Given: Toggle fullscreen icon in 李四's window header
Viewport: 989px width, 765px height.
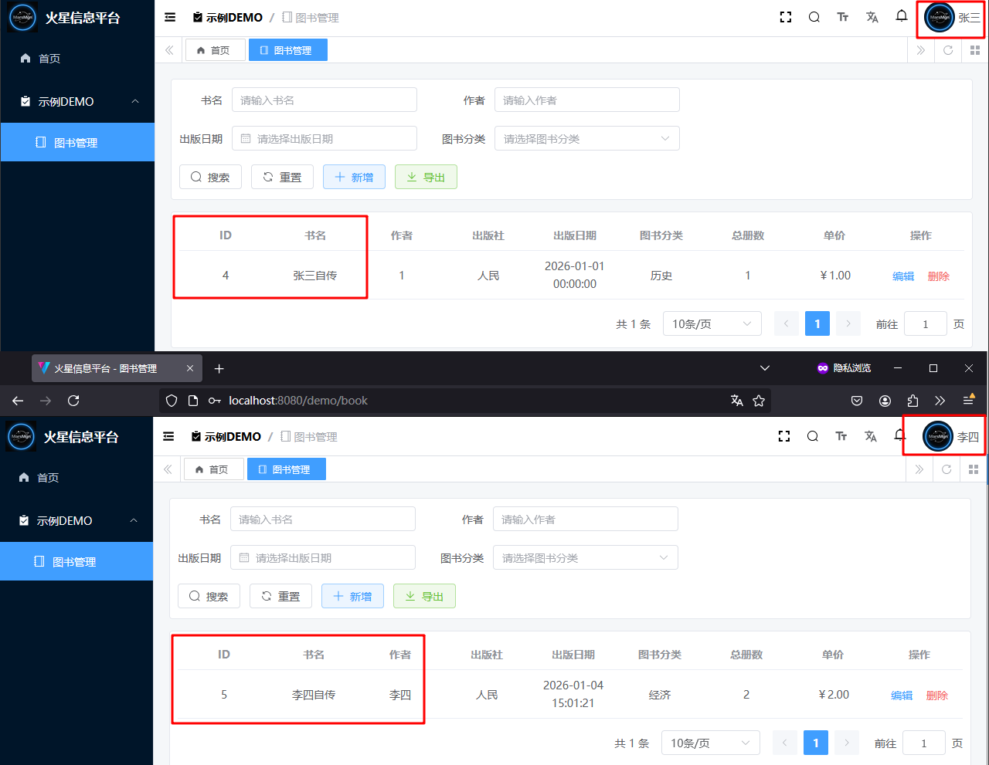Looking at the screenshot, I should (784, 436).
